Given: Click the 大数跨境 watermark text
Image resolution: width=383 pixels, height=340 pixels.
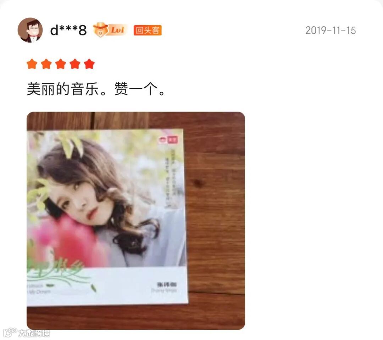Looking at the screenshot, I should click(34, 333).
